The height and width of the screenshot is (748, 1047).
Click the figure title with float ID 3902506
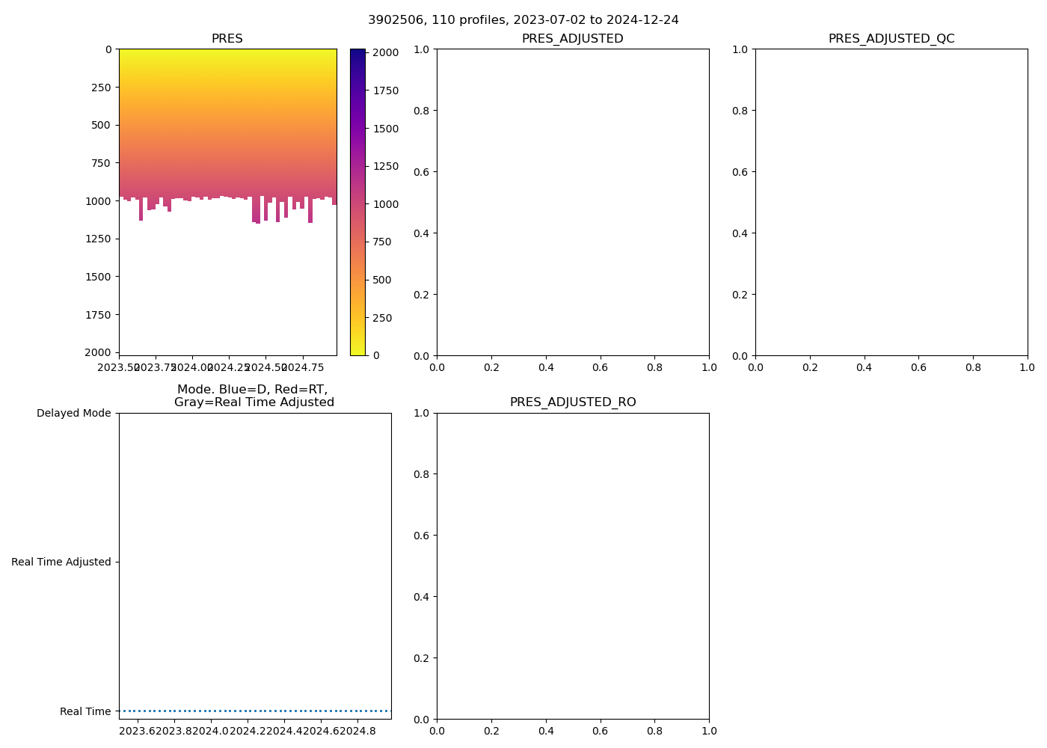523,20
